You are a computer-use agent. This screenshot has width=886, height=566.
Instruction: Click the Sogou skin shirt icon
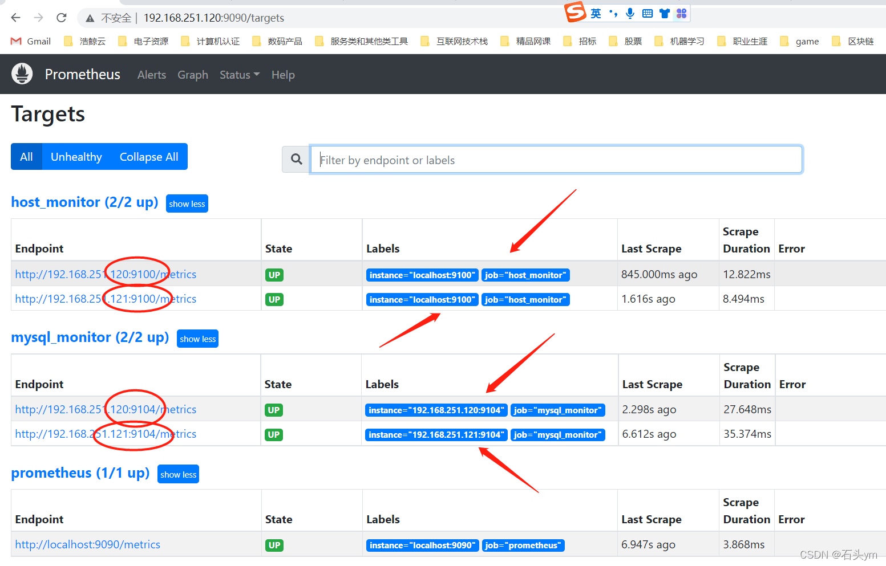point(665,13)
